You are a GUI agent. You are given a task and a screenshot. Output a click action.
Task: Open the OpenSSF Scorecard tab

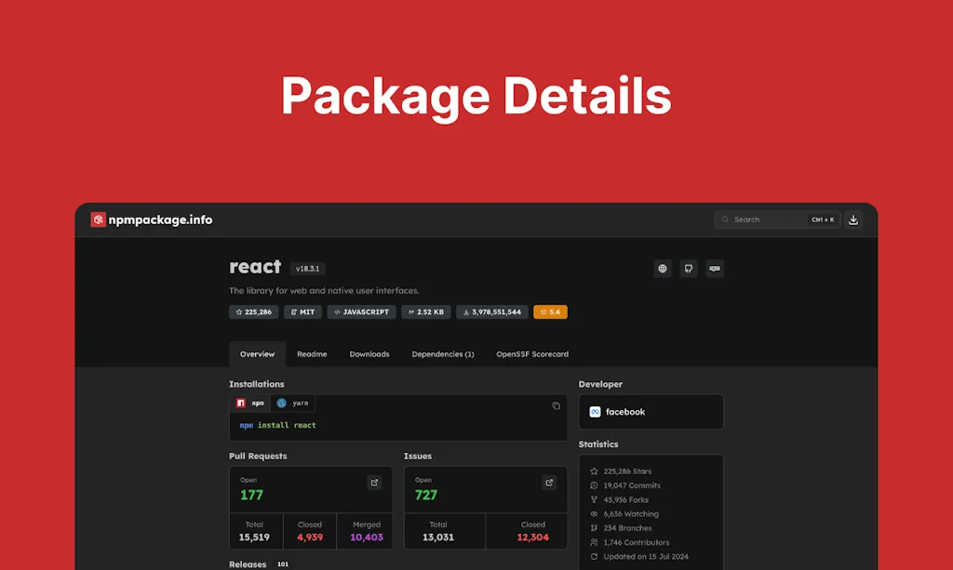pos(532,354)
